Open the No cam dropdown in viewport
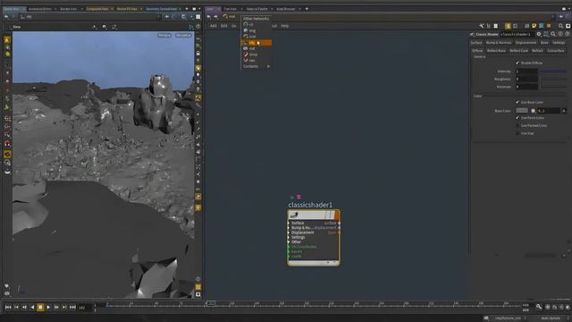 click(183, 36)
